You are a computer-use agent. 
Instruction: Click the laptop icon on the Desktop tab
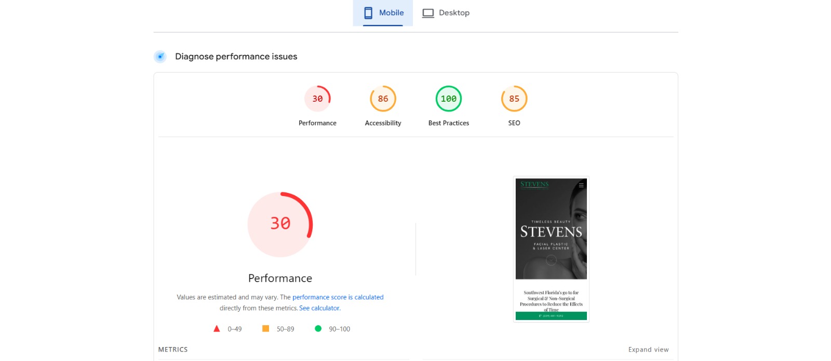428,13
